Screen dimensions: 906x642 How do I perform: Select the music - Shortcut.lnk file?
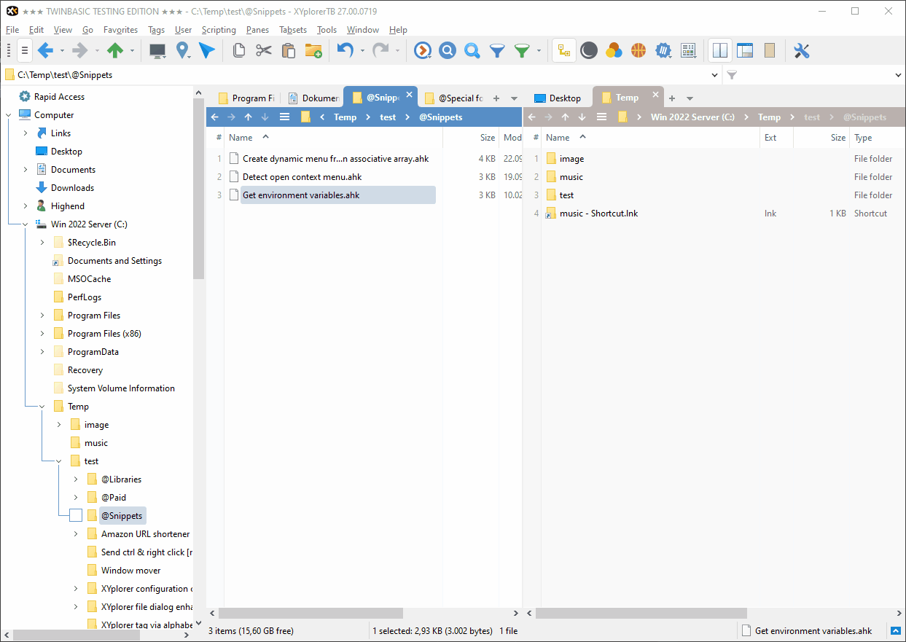tap(598, 214)
